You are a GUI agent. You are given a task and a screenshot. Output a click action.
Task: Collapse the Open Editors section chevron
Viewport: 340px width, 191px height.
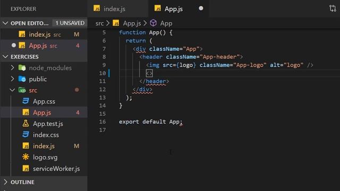tap(5, 23)
